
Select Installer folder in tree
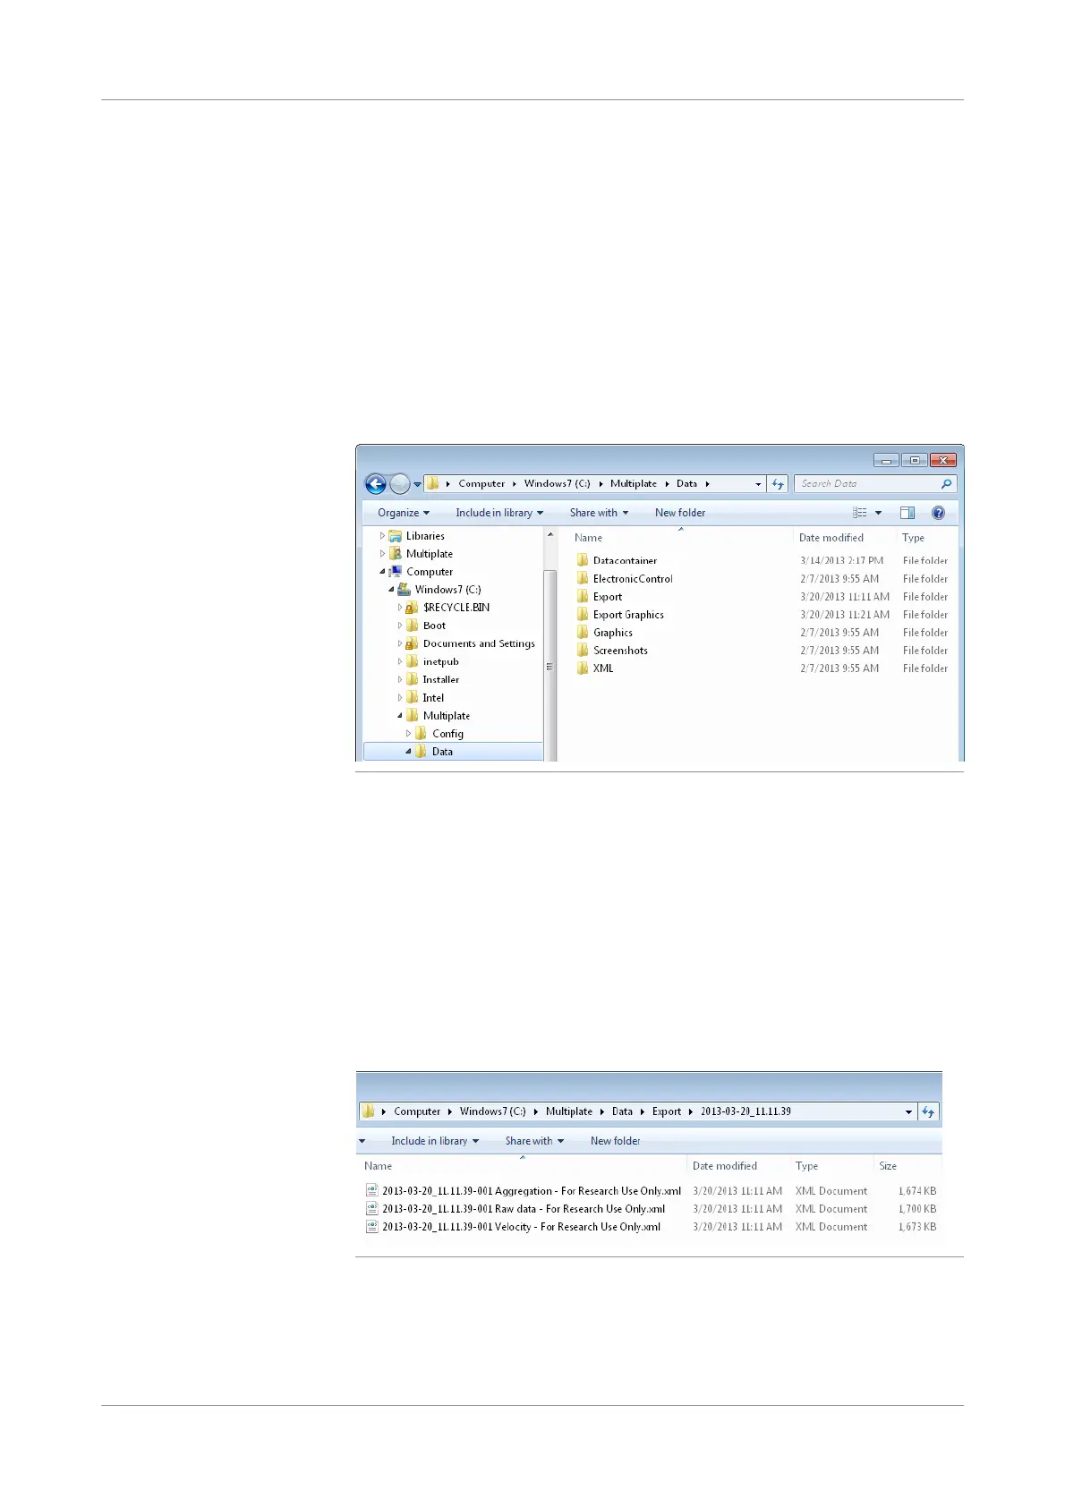pos(440,679)
